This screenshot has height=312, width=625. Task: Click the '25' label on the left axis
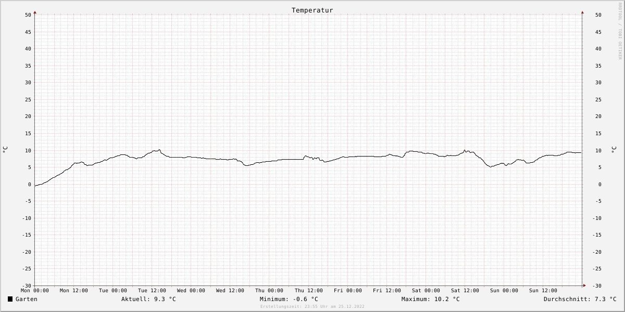[28, 99]
